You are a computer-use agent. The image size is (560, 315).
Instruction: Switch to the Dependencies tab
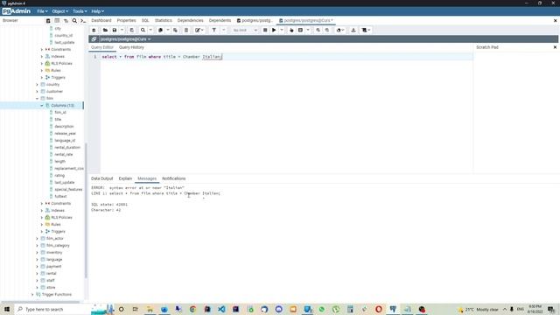coord(191,21)
